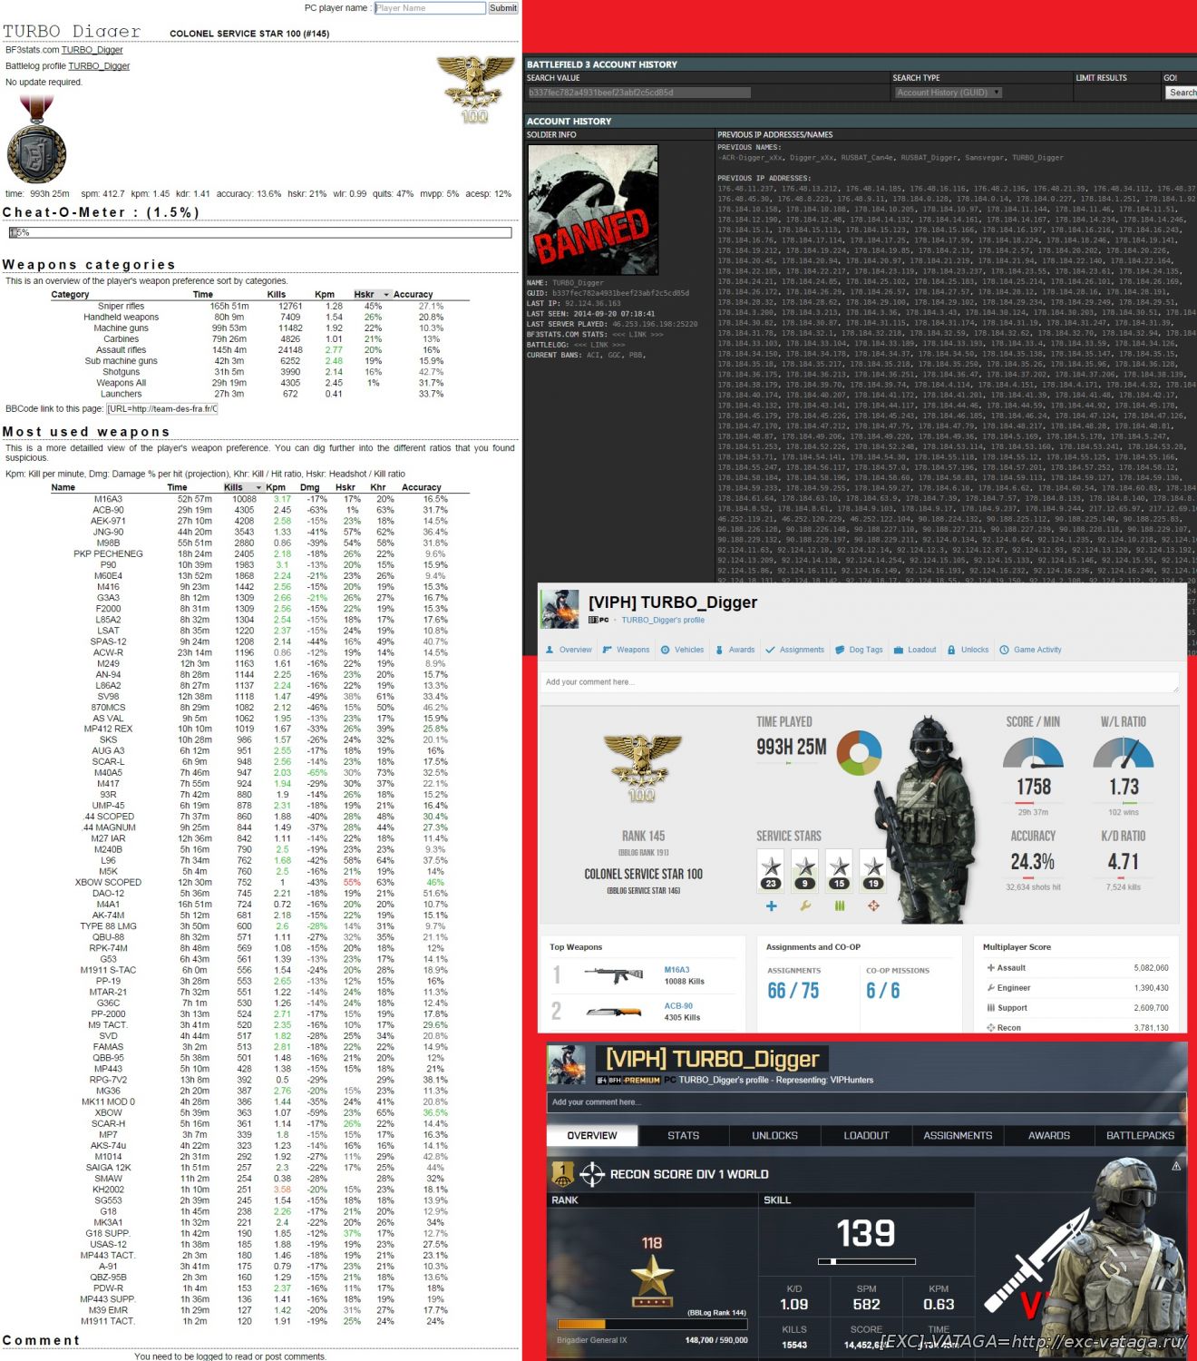The width and height of the screenshot is (1197, 1361).
Task: Open the Game Activity clock icon
Action: tap(1005, 650)
